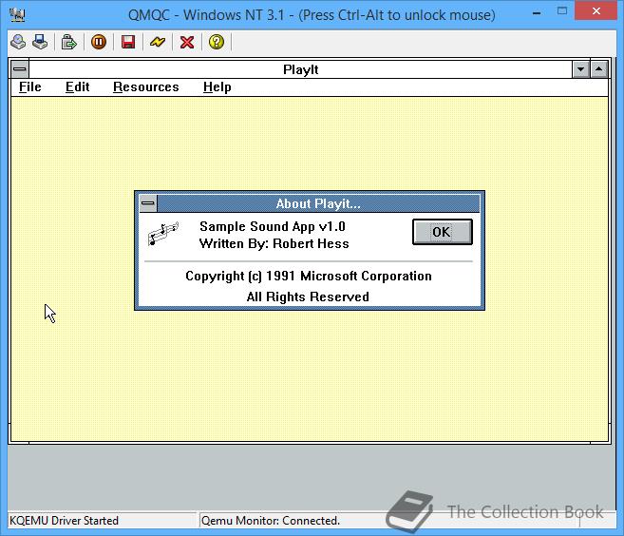Click the red X stop icon
Viewport: 624px width, 536px height.
(x=187, y=42)
